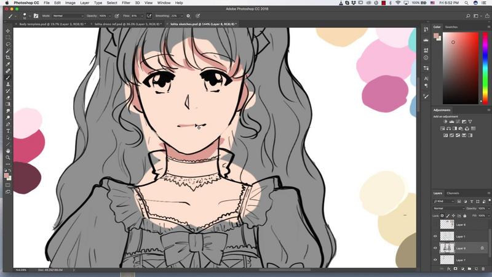
Task: Select the Hand tool
Action: click(8, 151)
